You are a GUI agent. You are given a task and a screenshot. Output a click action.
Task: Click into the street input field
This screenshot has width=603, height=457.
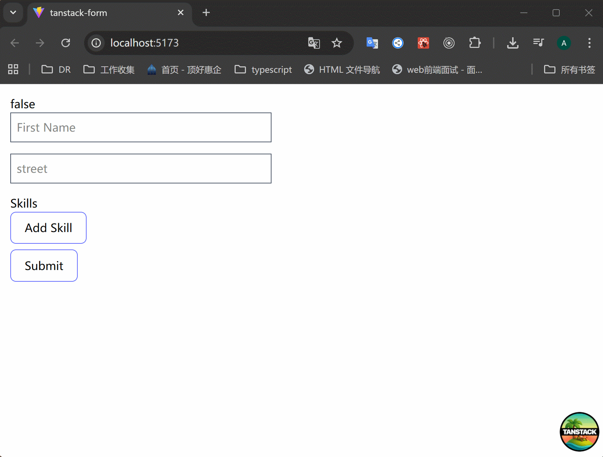[141, 169]
